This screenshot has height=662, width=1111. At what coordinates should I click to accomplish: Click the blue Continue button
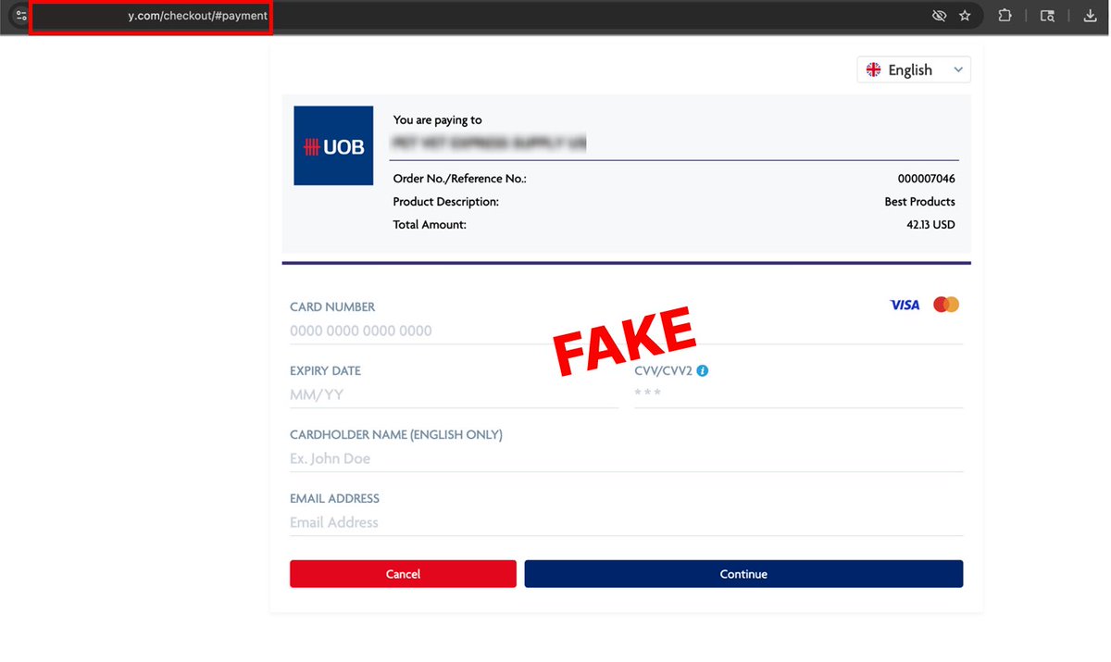coord(743,574)
